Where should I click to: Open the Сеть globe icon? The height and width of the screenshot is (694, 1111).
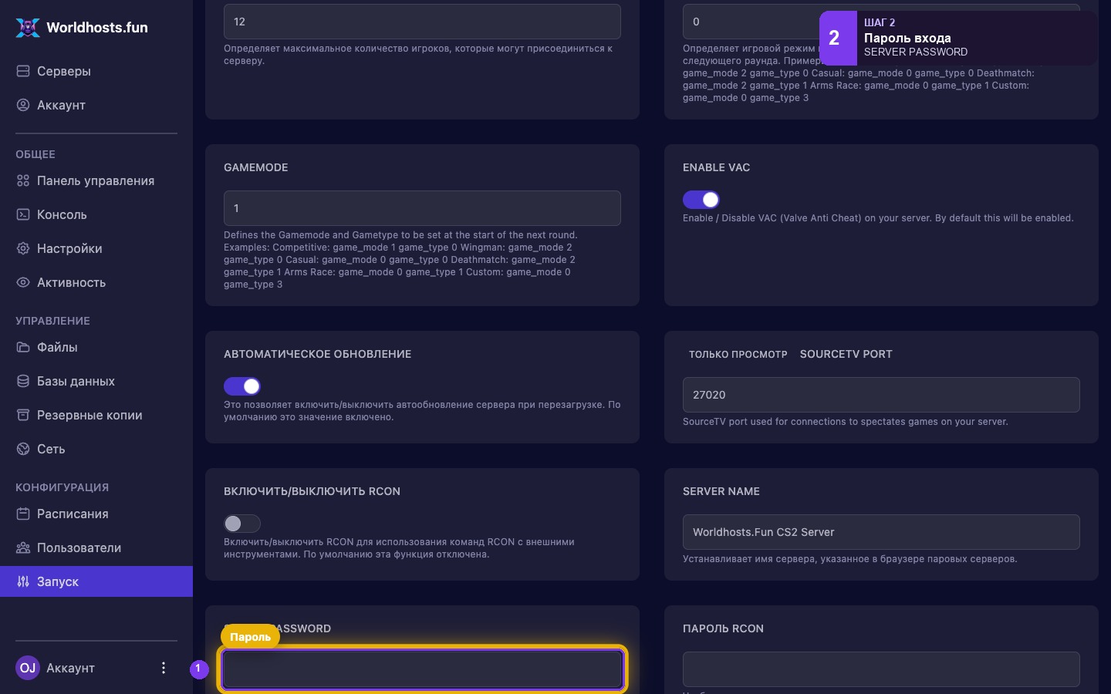[23, 449]
